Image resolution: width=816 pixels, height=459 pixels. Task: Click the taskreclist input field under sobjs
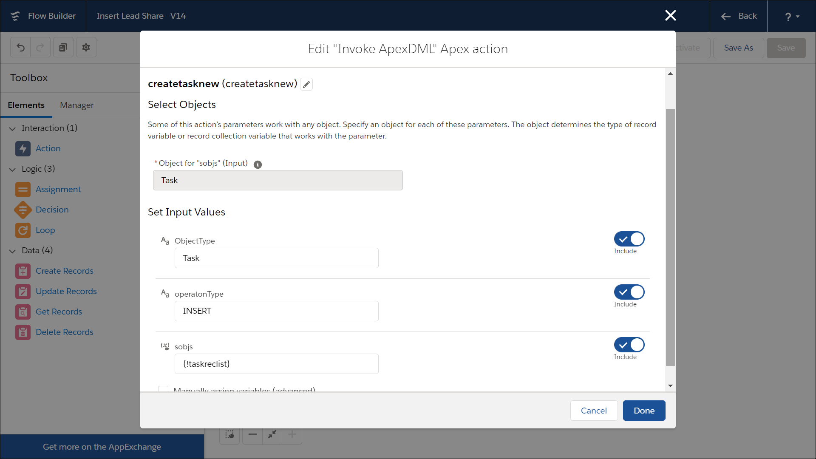276,364
